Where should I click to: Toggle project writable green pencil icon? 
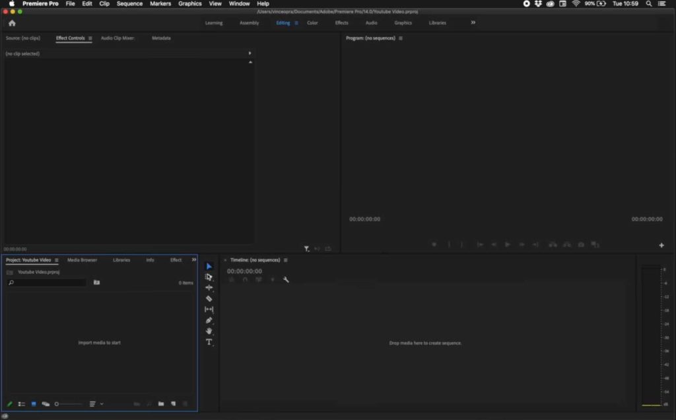9,404
